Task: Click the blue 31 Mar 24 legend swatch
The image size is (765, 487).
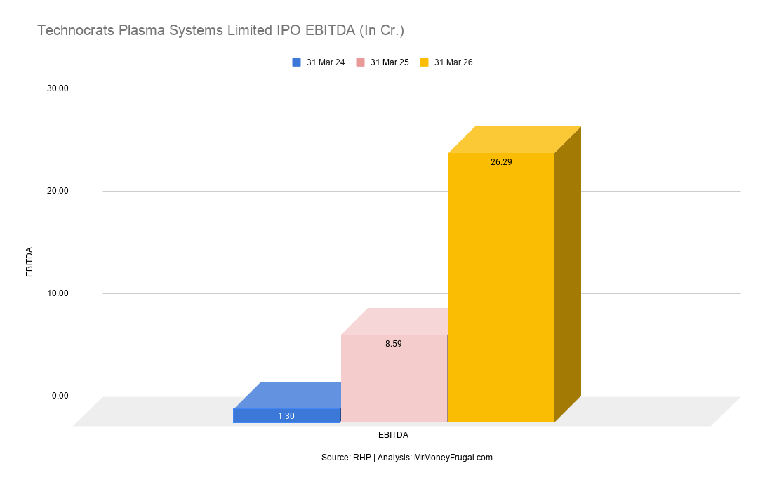Action: point(296,62)
